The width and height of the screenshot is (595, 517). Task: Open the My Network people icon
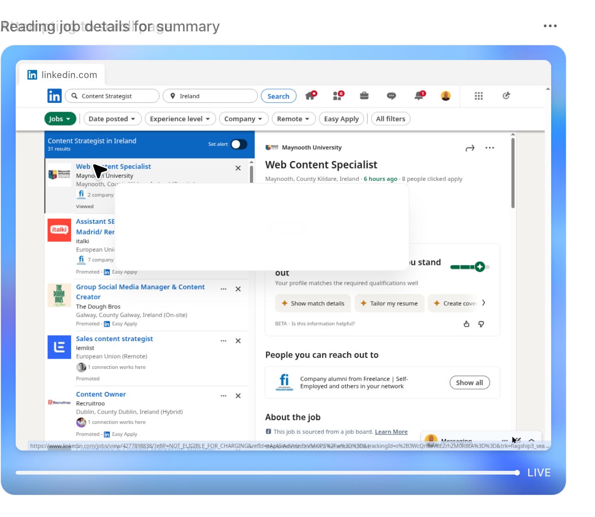click(338, 96)
